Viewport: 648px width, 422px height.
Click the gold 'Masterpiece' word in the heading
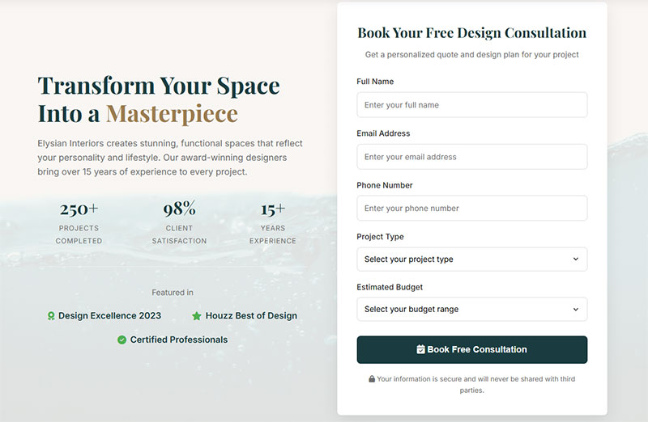[172, 113]
